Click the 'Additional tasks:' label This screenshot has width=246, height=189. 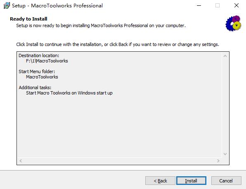pyautogui.click(x=35, y=88)
